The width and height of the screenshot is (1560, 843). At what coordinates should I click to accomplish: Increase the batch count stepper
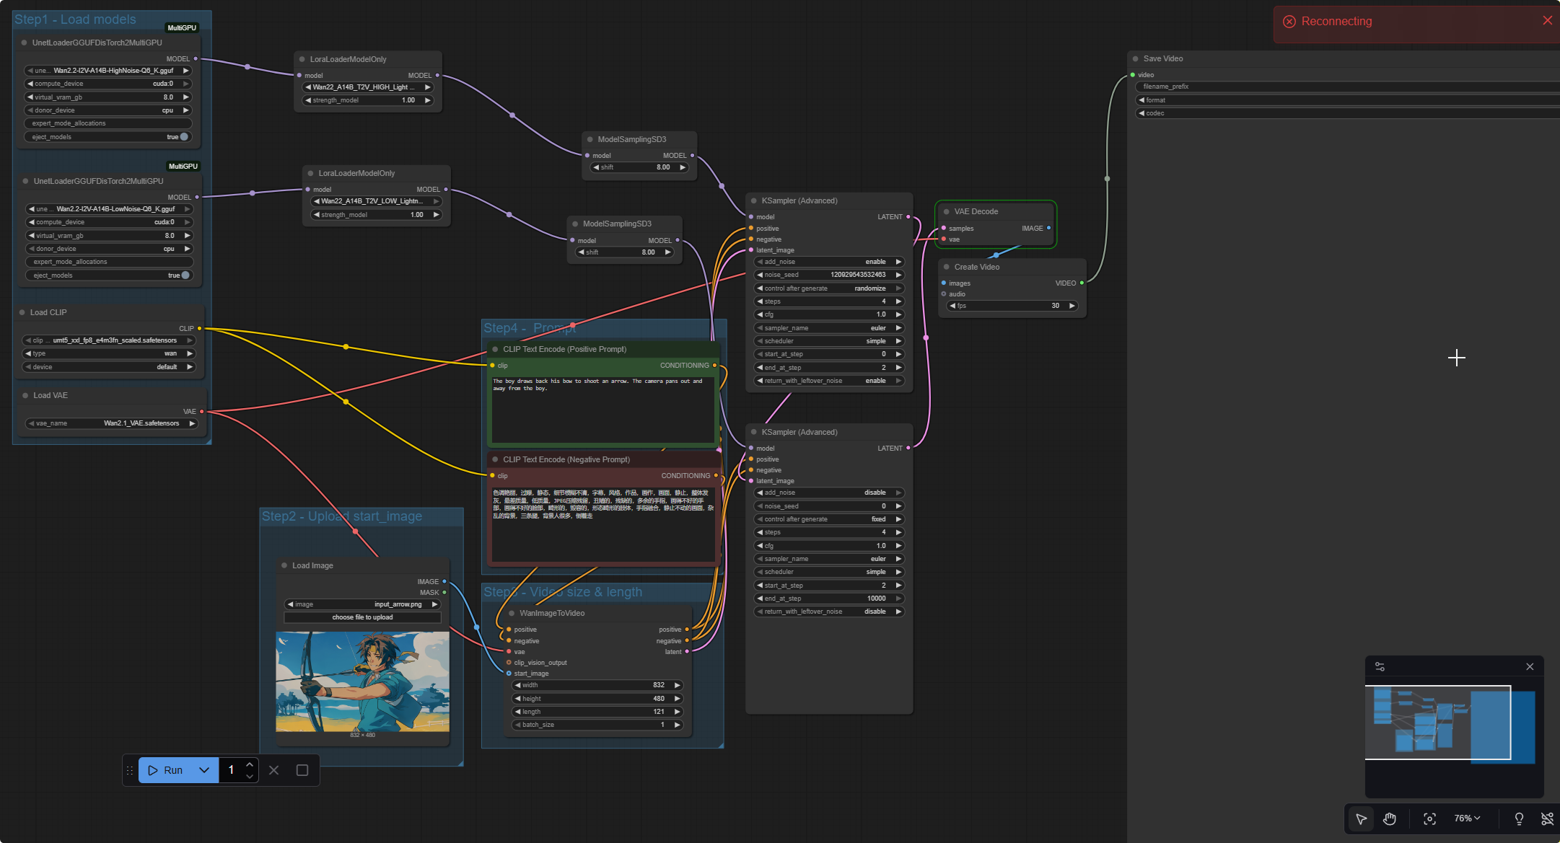250,764
